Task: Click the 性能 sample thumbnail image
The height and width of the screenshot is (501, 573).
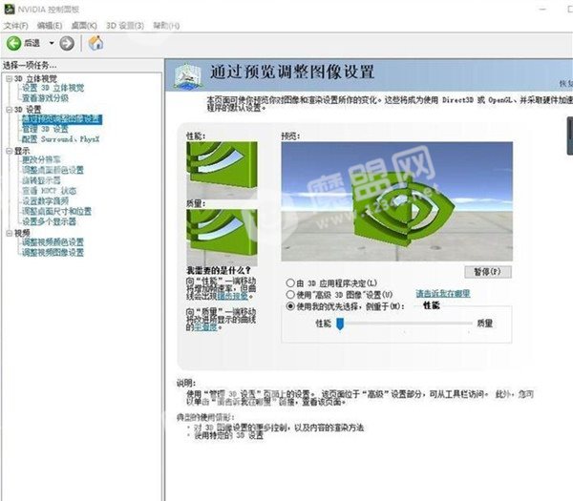Action: point(222,171)
